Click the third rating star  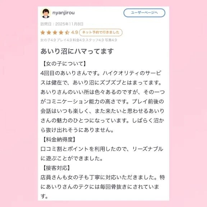[x=55, y=32]
